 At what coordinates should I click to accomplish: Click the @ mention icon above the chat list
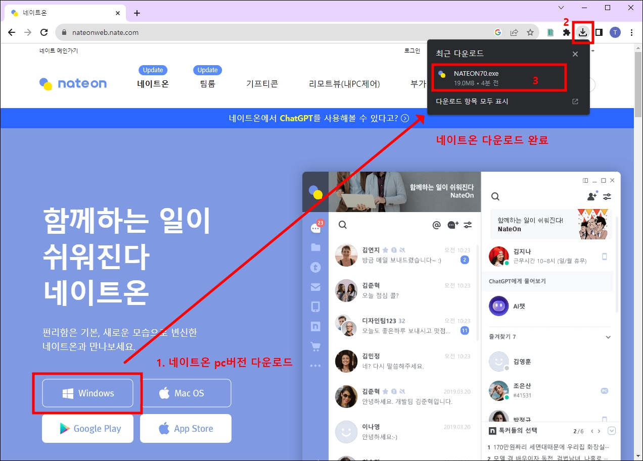[436, 225]
